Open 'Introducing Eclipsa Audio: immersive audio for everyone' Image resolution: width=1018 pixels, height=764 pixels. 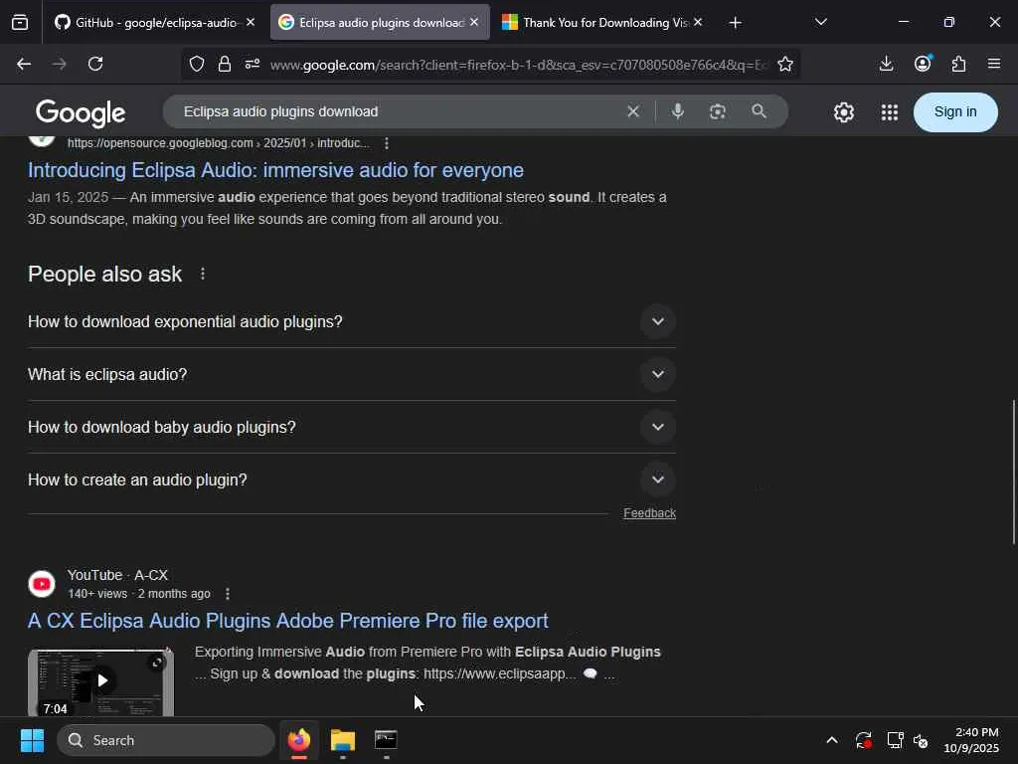pyautogui.click(x=275, y=170)
